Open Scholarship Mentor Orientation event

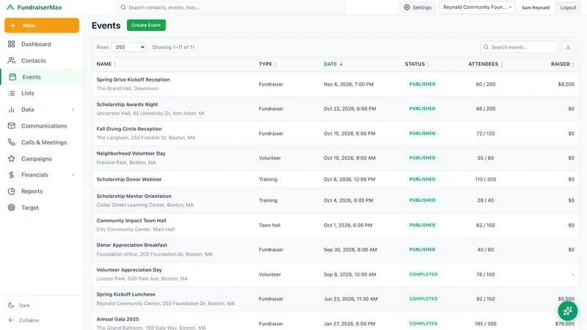tap(134, 196)
